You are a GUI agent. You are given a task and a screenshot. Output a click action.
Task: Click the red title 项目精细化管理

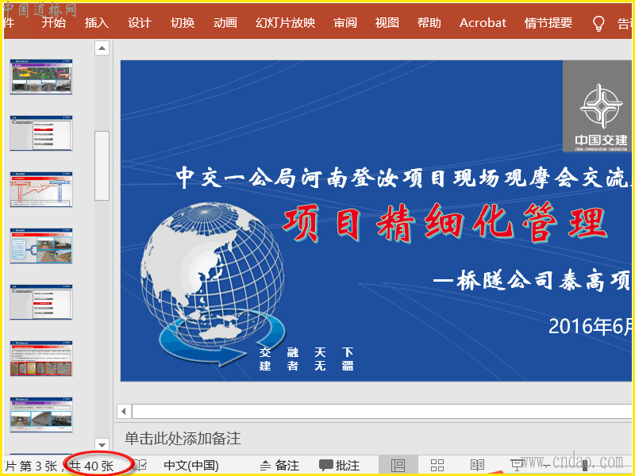click(x=444, y=223)
